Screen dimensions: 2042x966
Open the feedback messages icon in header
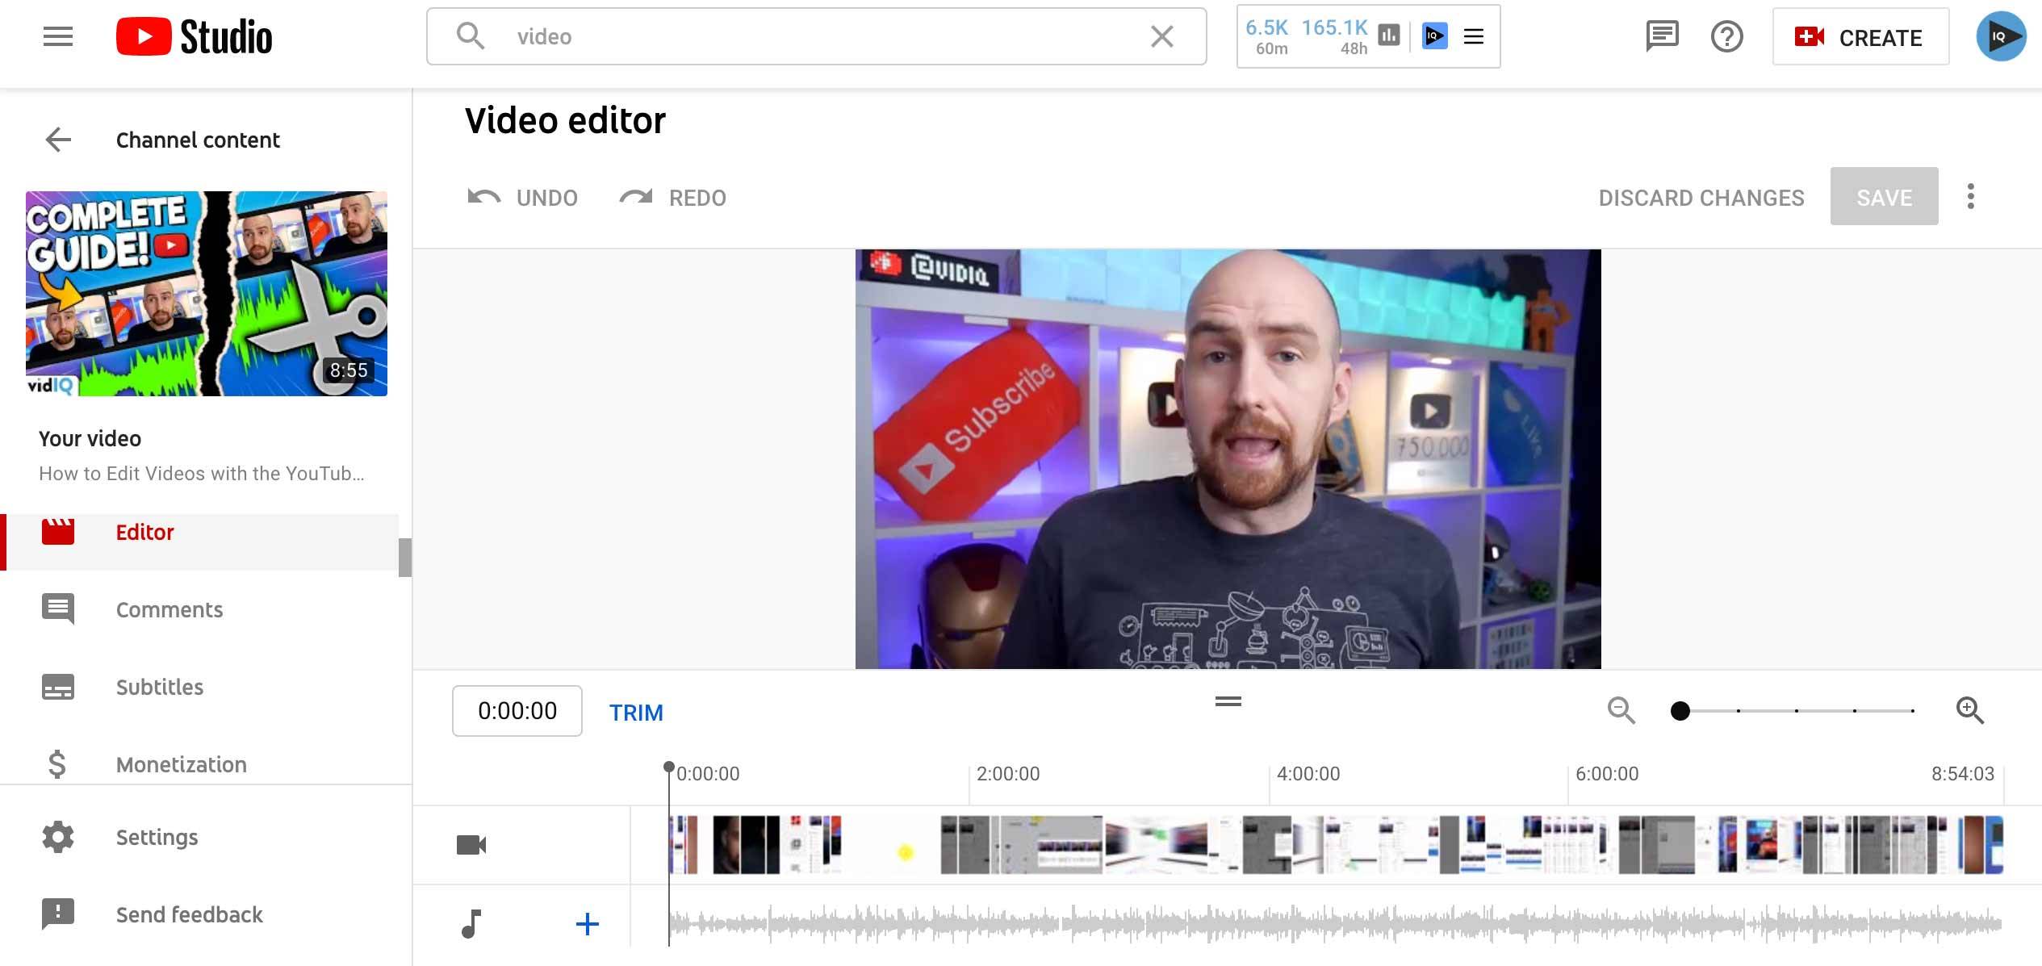(1662, 36)
